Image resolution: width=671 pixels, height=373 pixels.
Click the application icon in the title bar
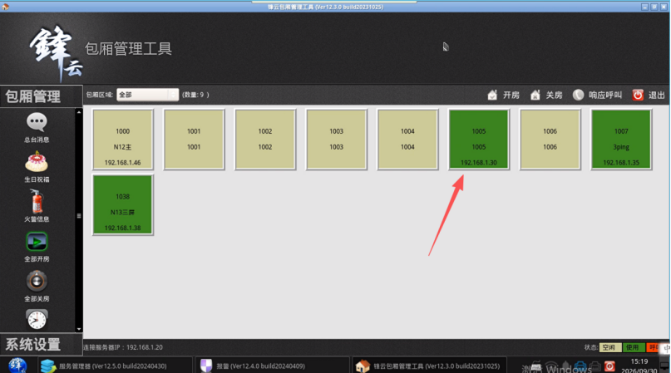point(5,7)
